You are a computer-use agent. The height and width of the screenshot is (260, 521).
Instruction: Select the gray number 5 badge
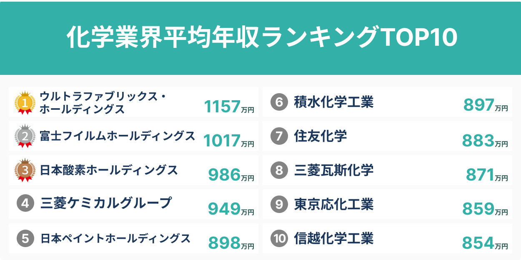(x=25, y=238)
